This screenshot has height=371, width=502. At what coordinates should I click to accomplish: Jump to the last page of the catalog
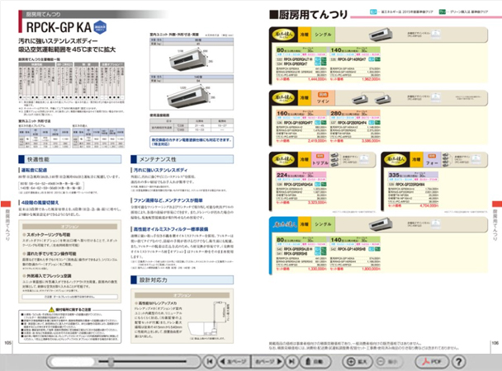click(291, 361)
